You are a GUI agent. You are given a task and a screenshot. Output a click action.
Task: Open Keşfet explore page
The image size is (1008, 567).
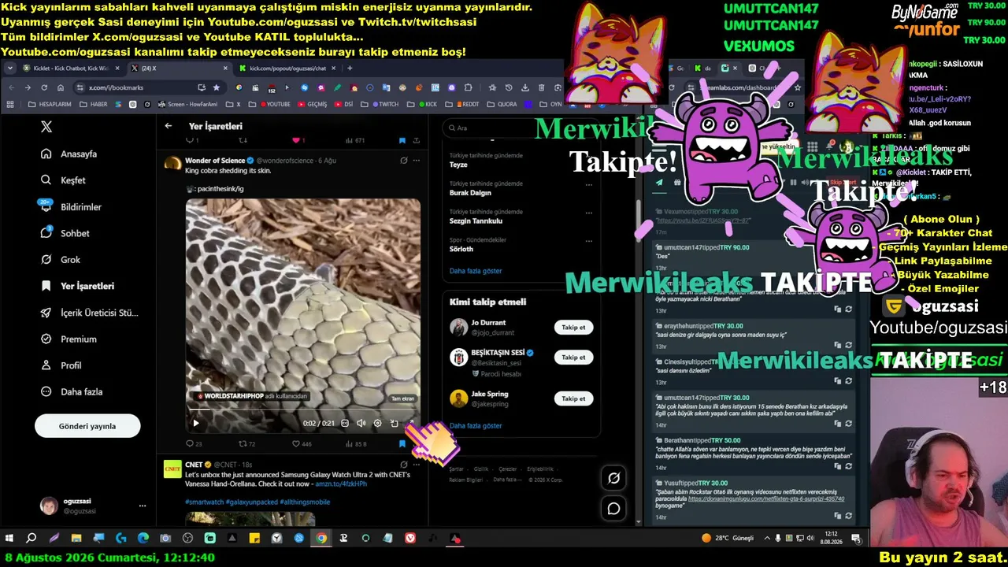pos(63,180)
